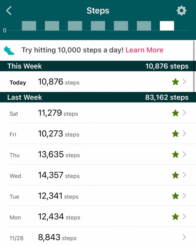Open the settings gear icon
Screen dimensions: 196x246
[181, 11]
